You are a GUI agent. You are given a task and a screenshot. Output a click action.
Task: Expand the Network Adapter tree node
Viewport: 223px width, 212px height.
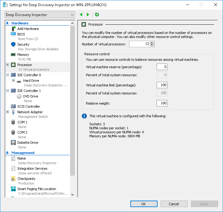pos(7,112)
